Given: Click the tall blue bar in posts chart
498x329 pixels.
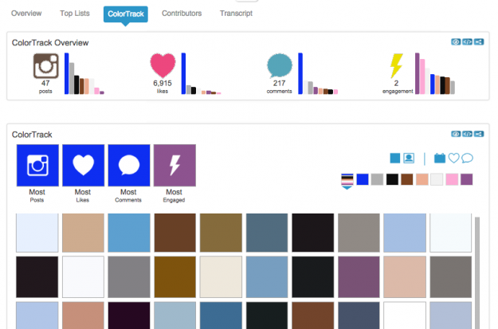Looking at the screenshot, I should tap(66, 73).
